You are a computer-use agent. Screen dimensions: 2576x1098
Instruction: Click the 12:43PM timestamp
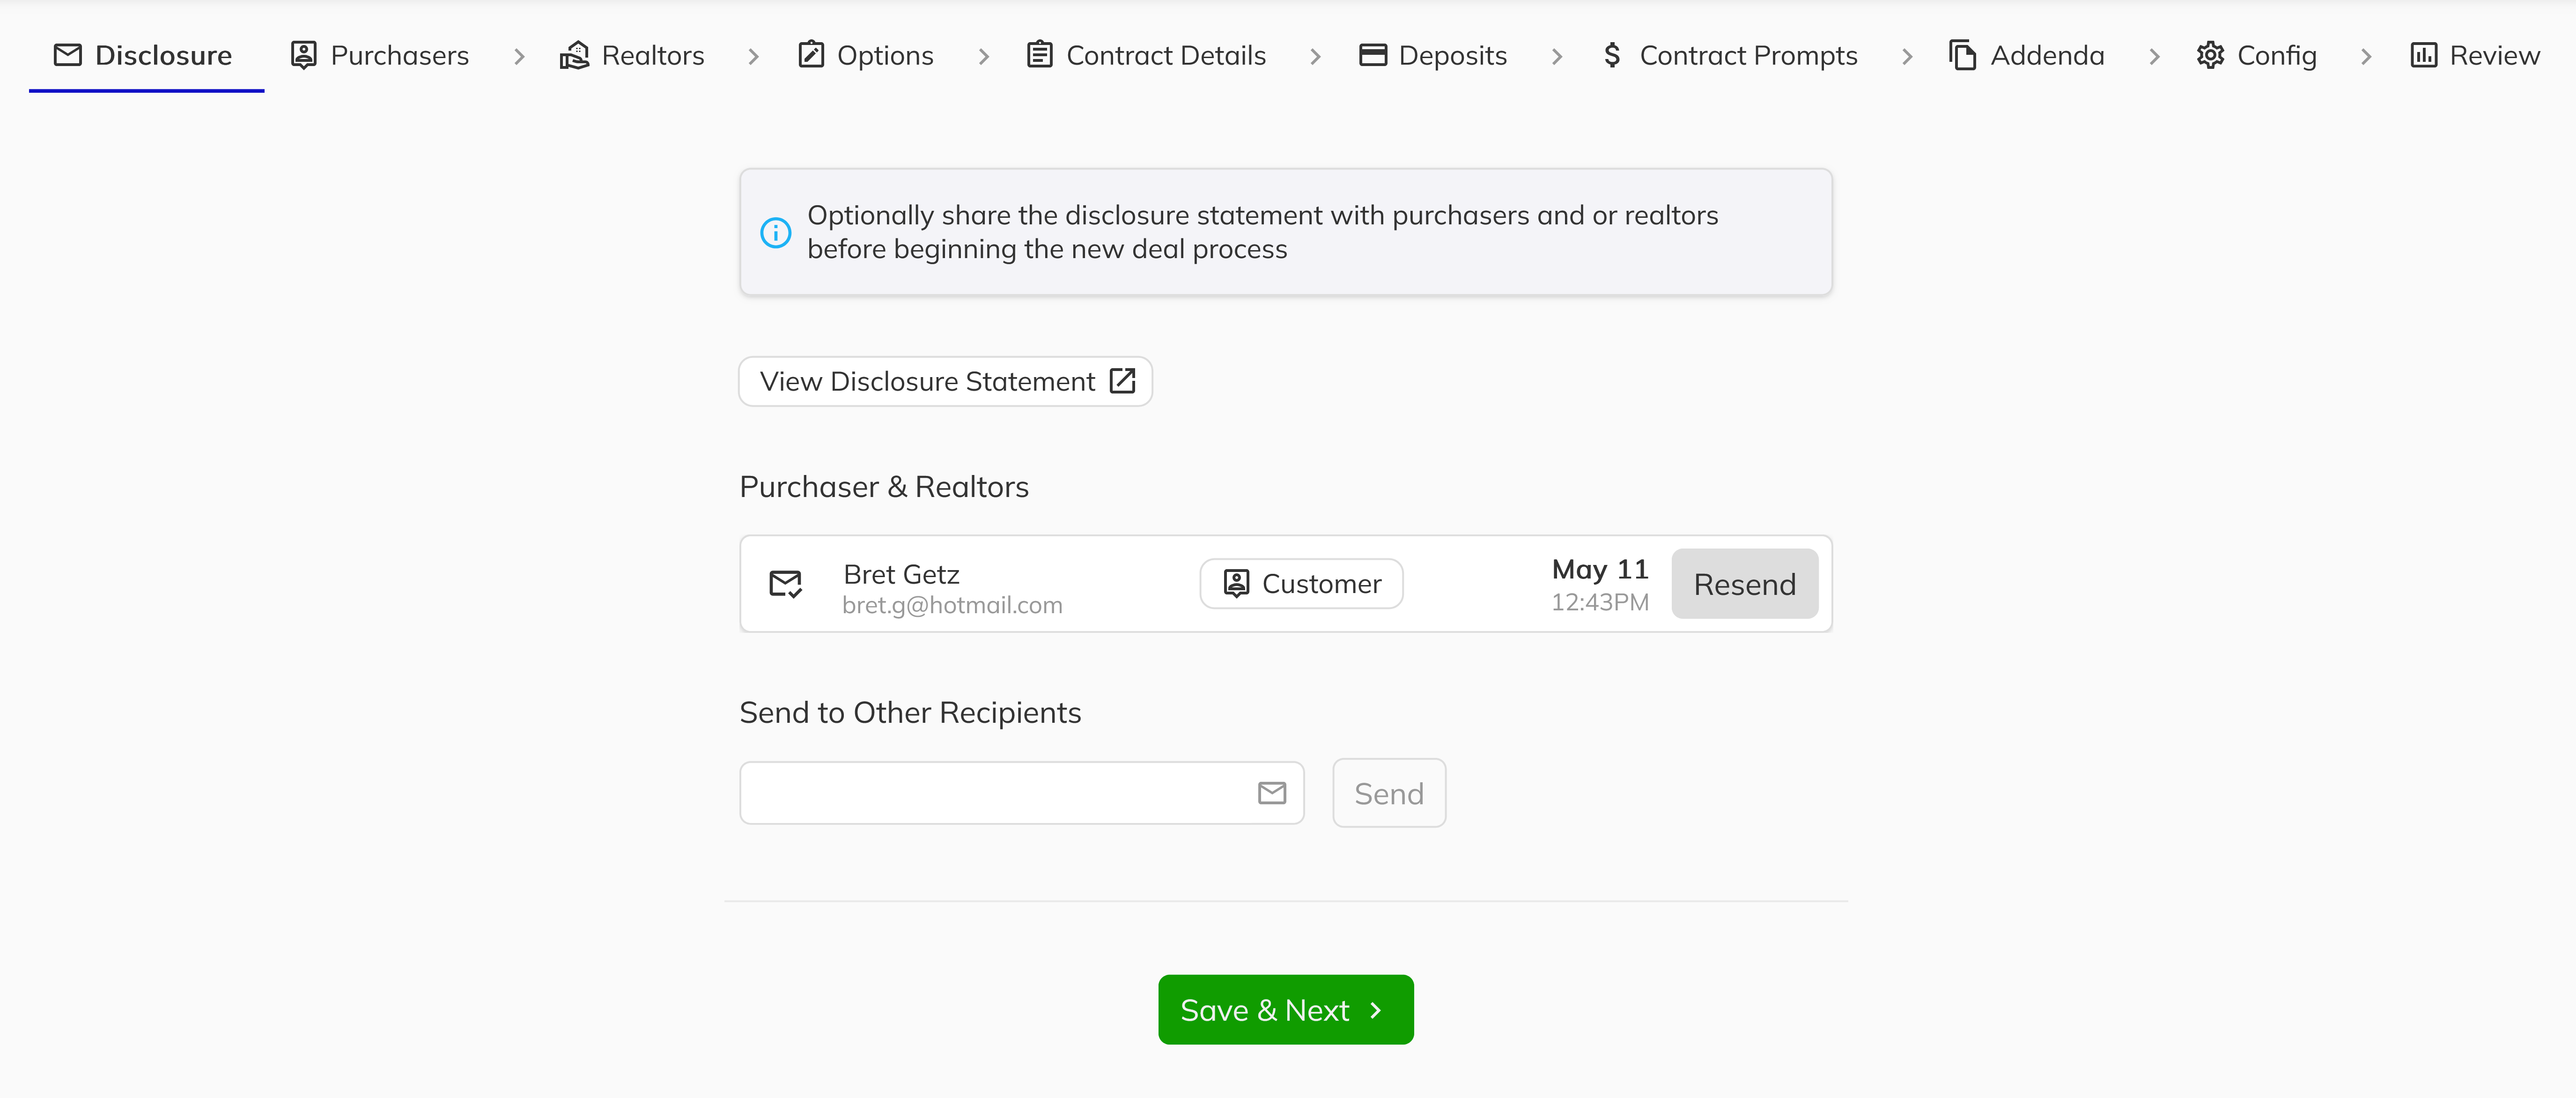coord(1600,602)
